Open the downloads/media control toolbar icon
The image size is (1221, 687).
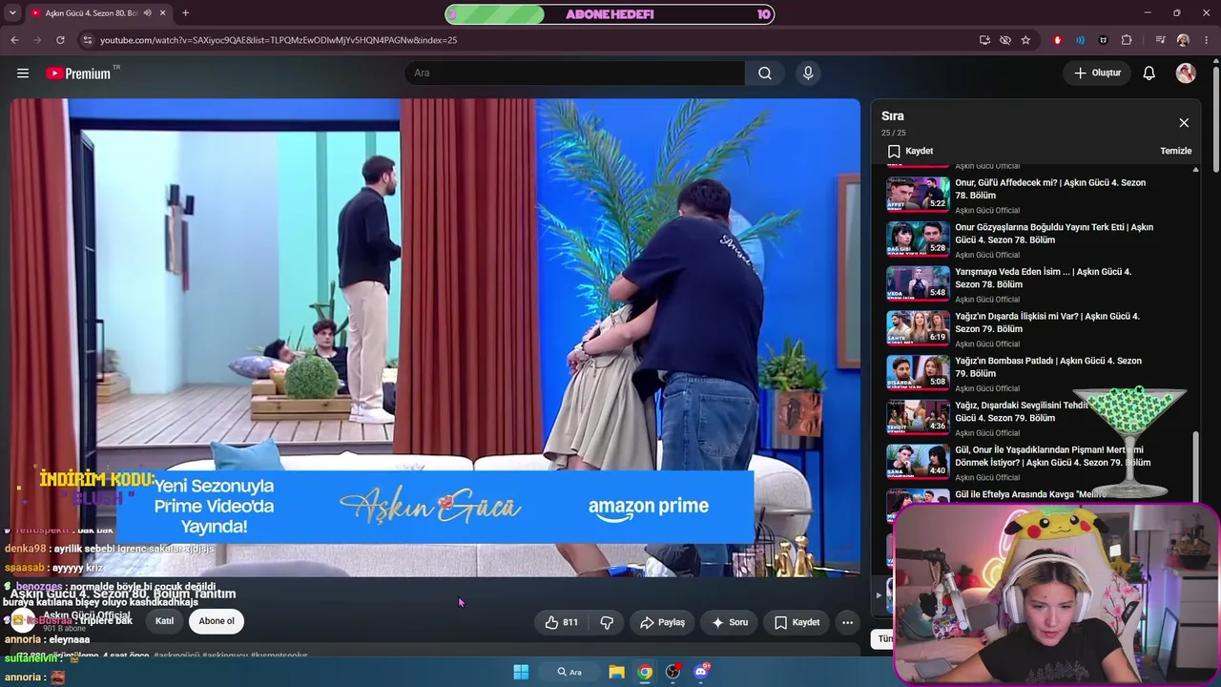(1160, 40)
